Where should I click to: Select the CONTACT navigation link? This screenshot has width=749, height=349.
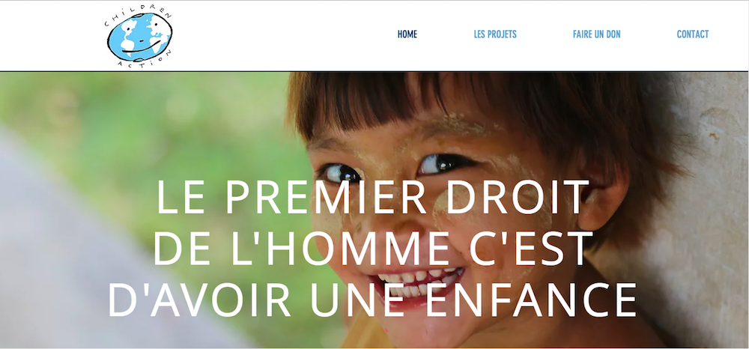pyautogui.click(x=693, y=34)
